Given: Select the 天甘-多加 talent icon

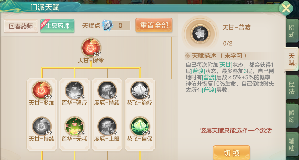Looking at the screenshot, I should click(42, 90).
